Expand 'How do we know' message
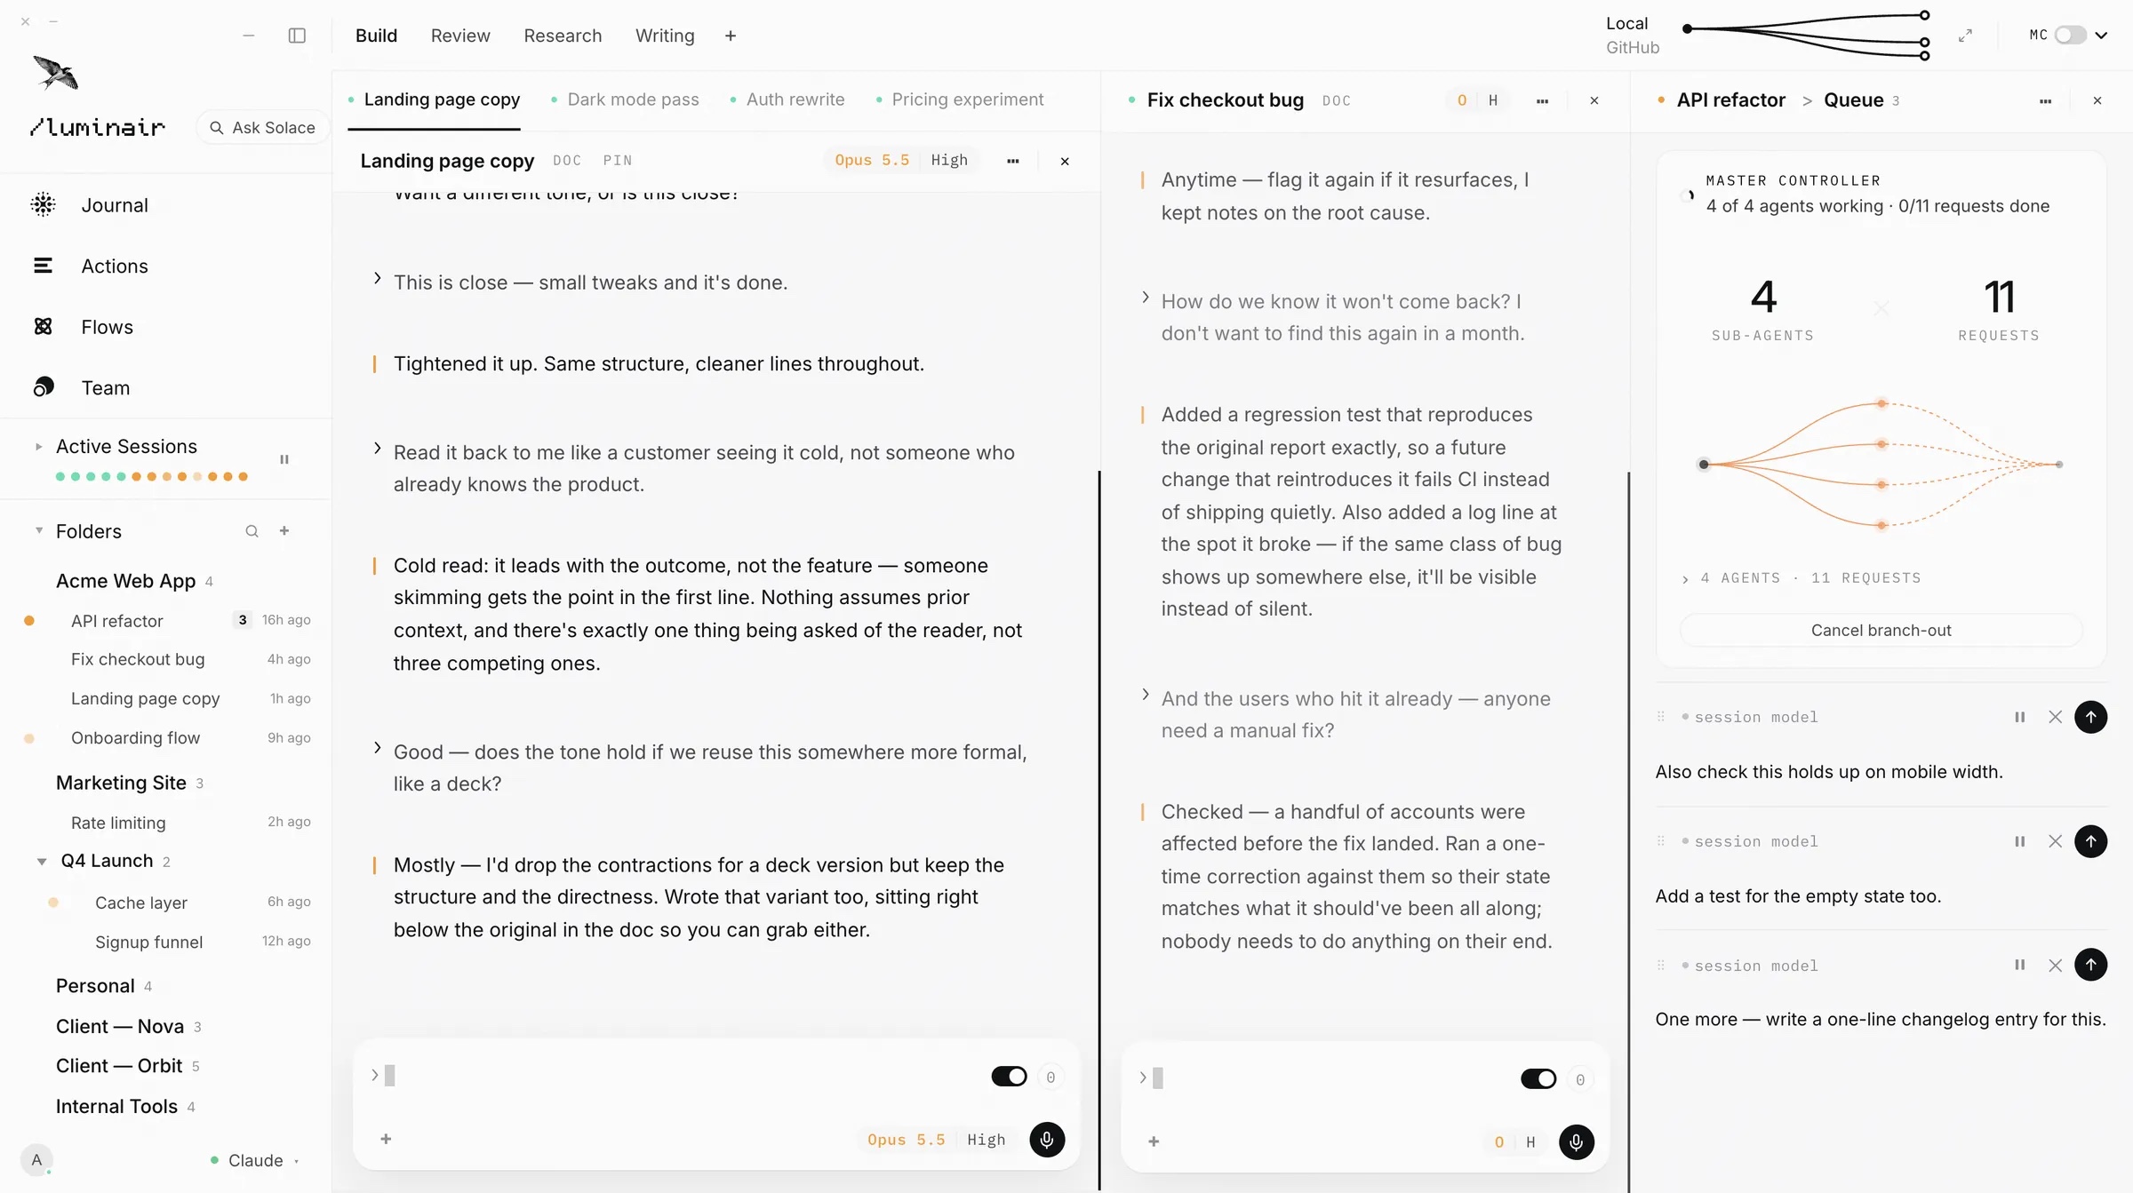 [x=1146, y=298]
